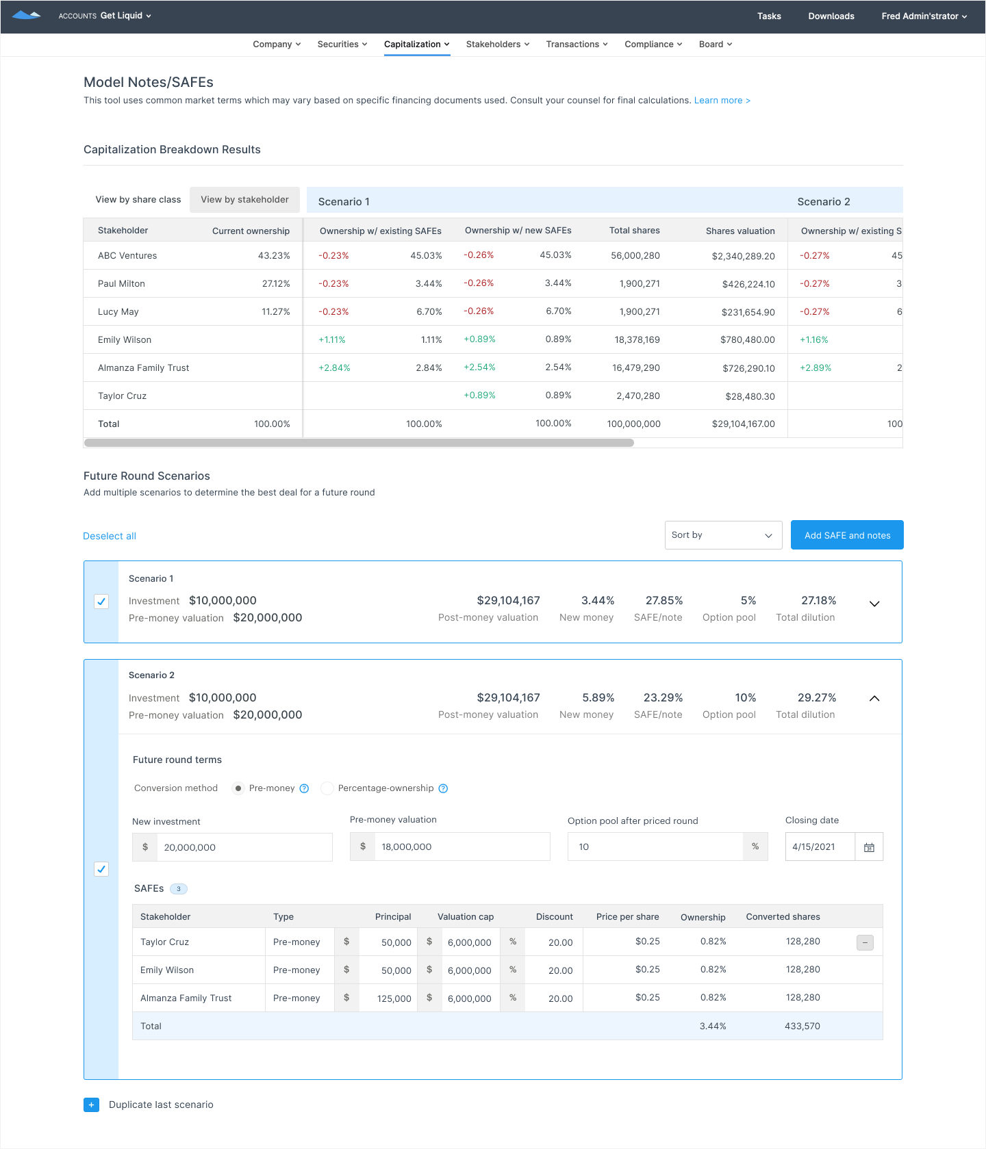
Task: Open the closing date calendar picker
Action: 869,847
